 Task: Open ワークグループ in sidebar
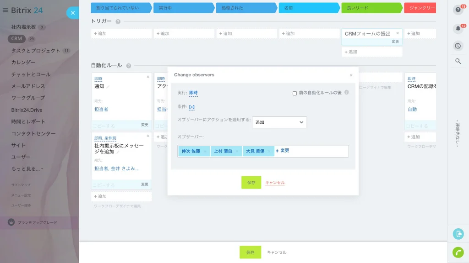(28, 98)
